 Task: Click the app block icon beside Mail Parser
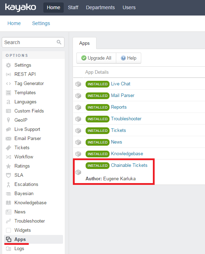click(78, 96)
